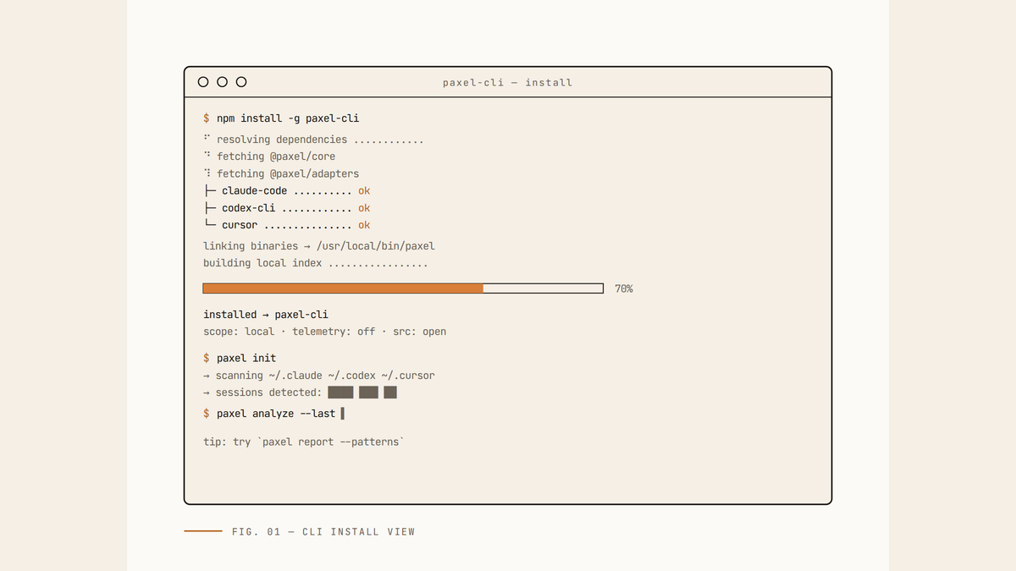Image resolution: width=1016 pixels, height=571 pixels.
Task: Click the 'ok' status next to cursor
Action: pos(364,225)
